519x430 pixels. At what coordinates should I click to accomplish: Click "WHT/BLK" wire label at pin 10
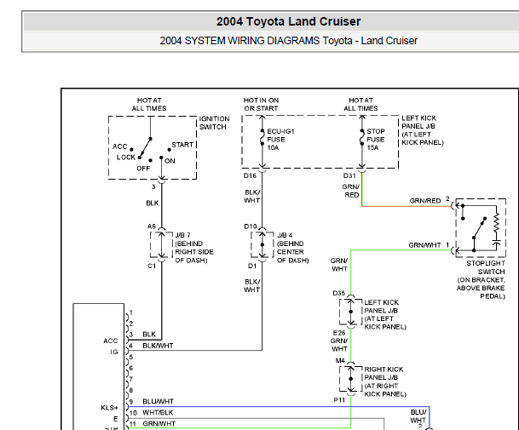(158, 412)
